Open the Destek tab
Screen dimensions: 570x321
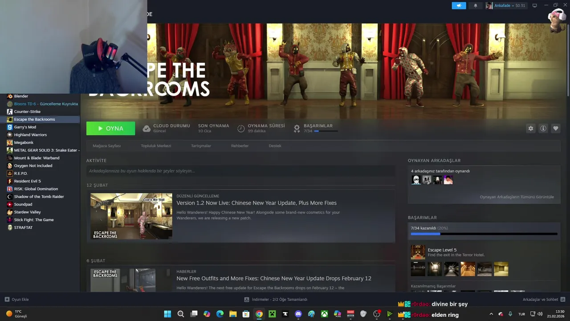coord(275,146)
